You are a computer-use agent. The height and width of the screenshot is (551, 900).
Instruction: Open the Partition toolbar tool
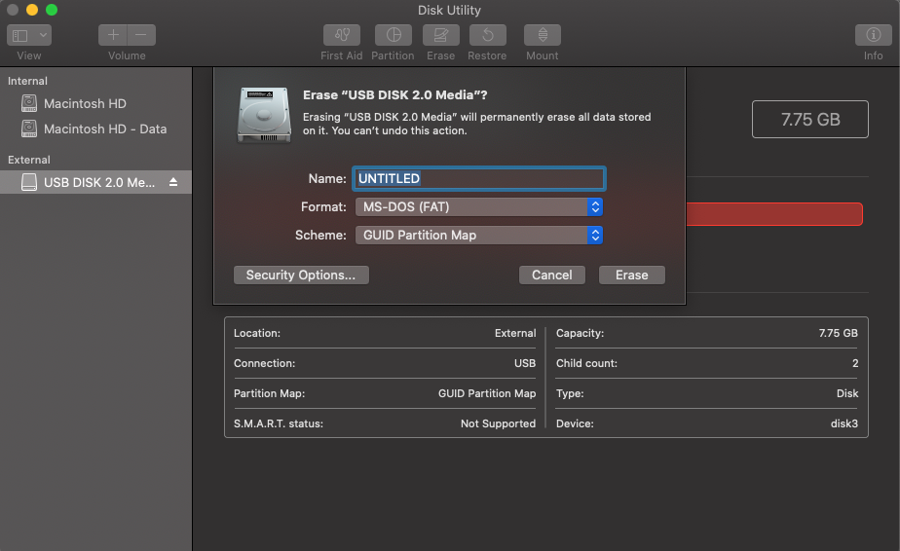[x=394, y=35]
